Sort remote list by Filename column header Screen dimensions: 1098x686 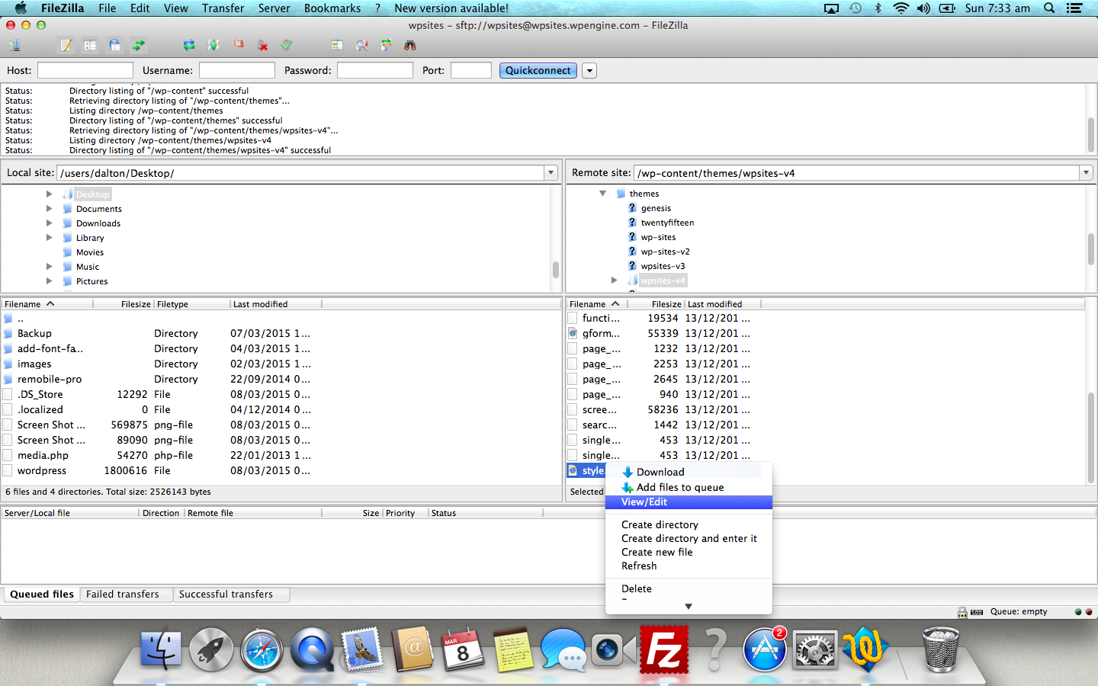click(x=597, y=304)
